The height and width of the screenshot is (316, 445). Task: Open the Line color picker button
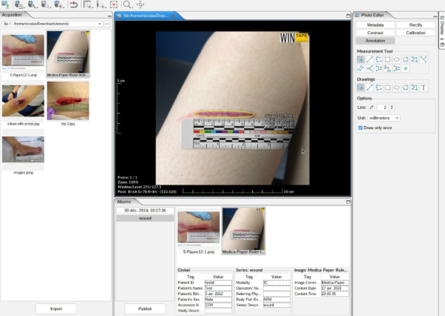click(x=372, y=108)
